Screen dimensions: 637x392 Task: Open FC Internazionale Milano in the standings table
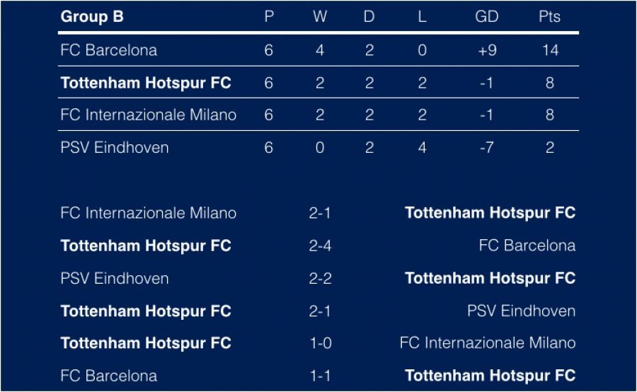pos(149,115)
